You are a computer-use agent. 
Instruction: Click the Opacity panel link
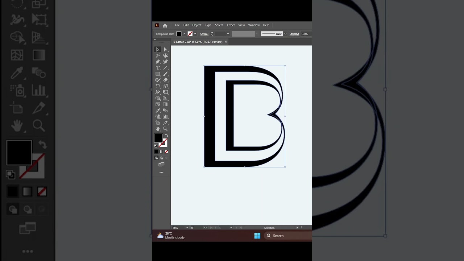[x=294, y=34]
